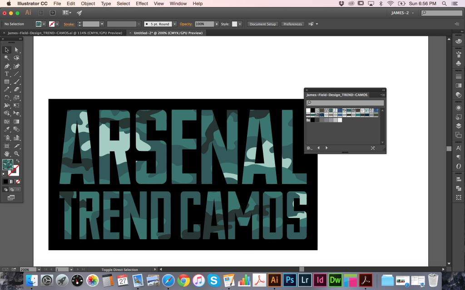Open the stroke weight dropdown
The image size is (465, 290).
tap(102, 24)
